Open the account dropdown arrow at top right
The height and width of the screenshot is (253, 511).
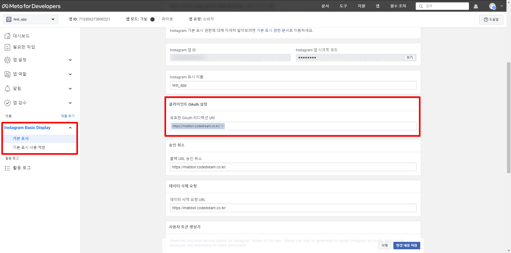click(x=501, y=6)
